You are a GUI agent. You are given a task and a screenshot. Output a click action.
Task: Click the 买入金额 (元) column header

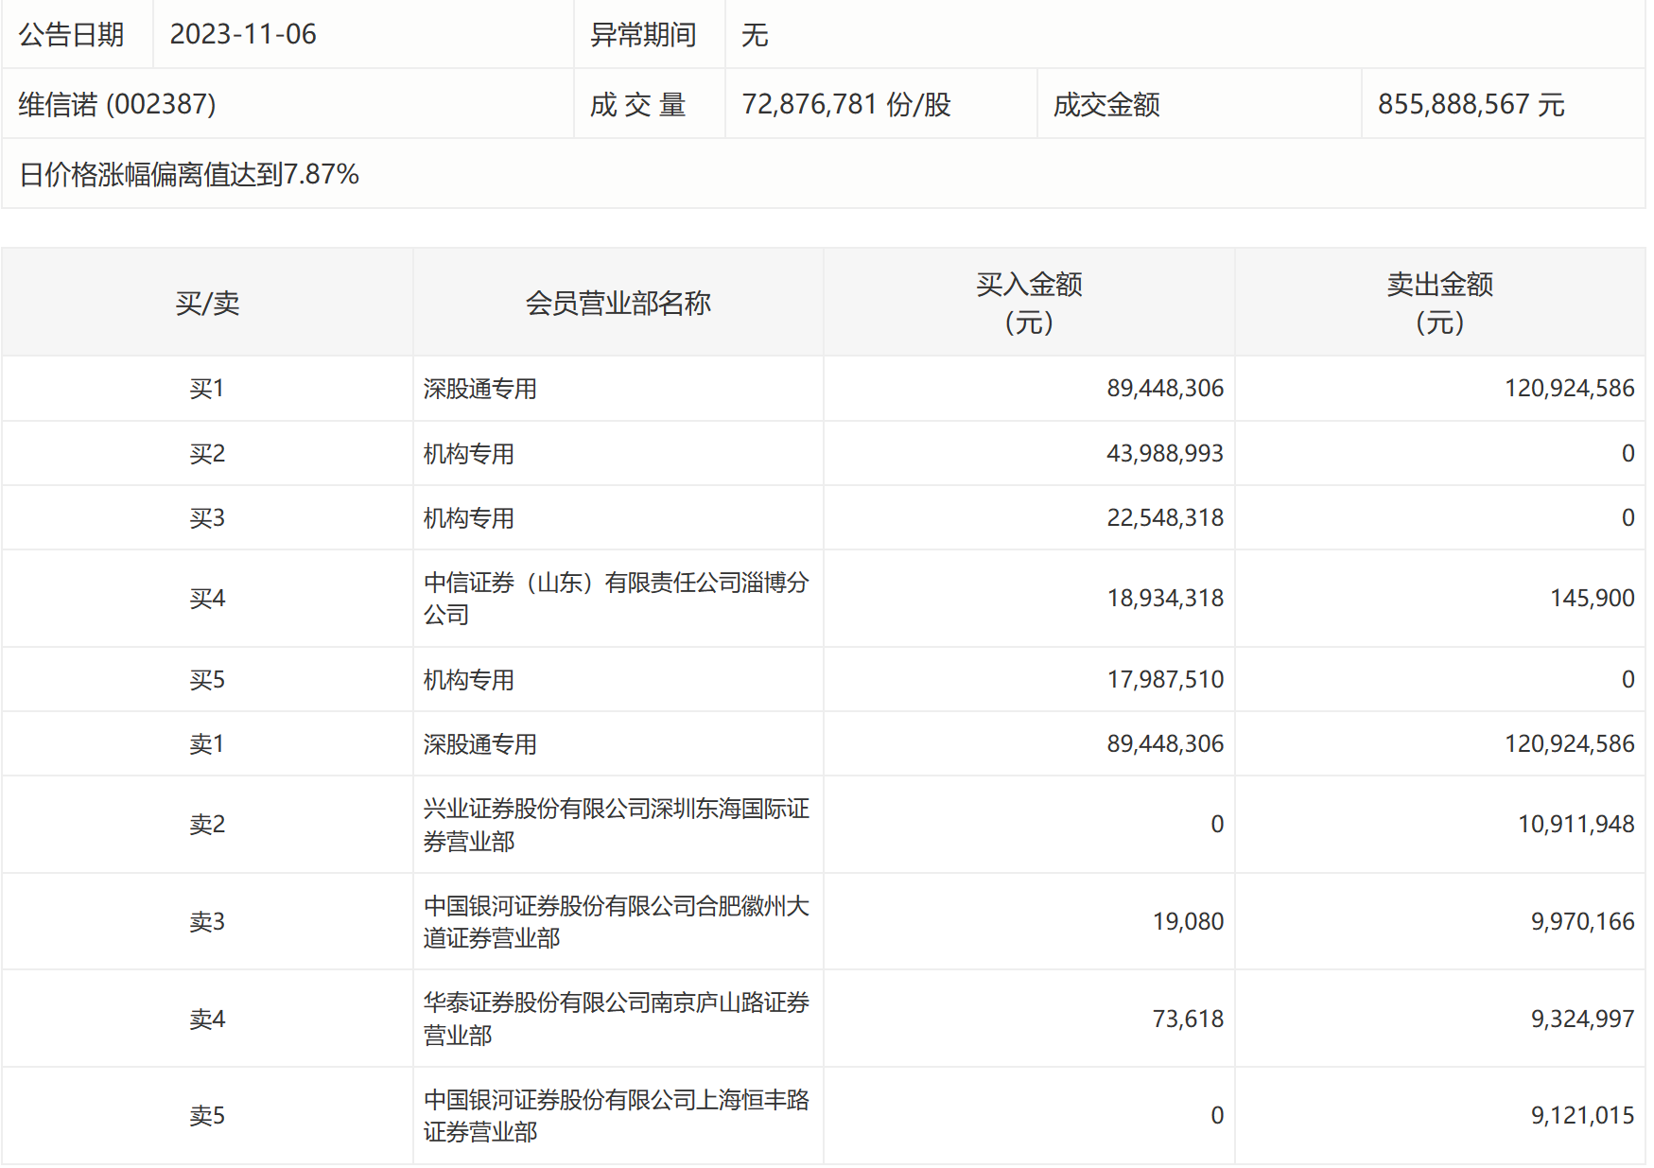click(x=1029, y=304)
